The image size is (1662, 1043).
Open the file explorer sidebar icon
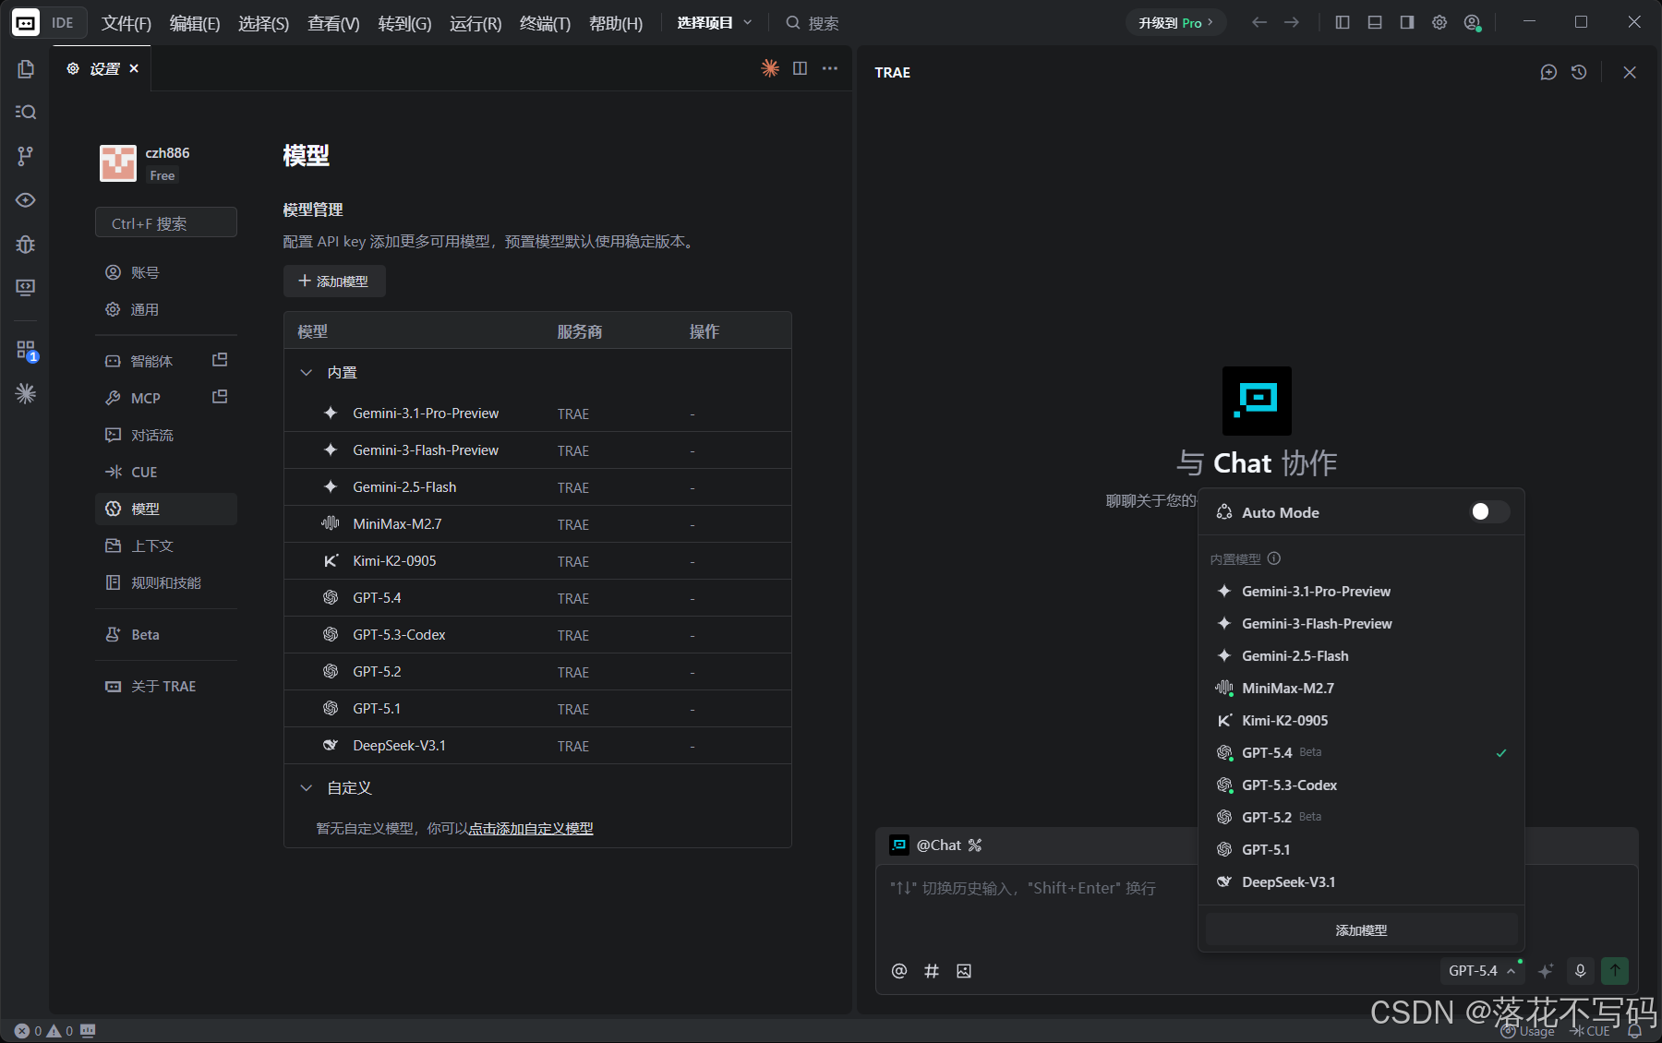[26, 68]
